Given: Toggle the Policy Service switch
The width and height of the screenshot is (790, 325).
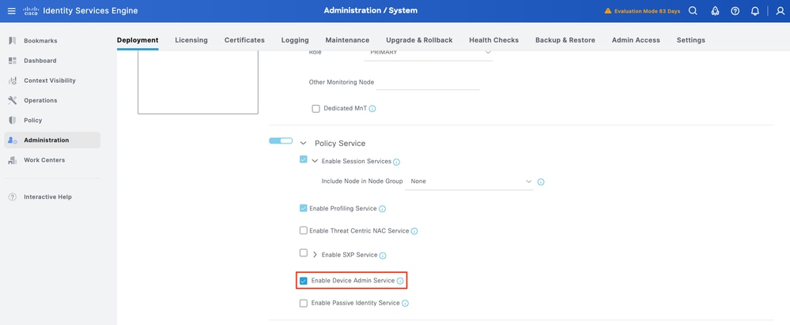Looking at the screenshot, I should click(281, 141).
